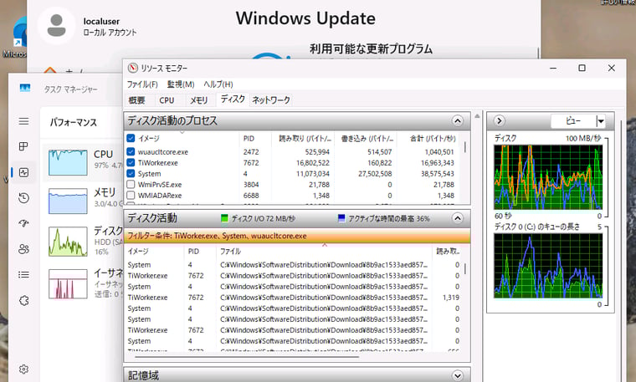The height and width of the screenshot is (382, 636).
Task: Switch to ネットワーク tab
Action: (271, 100)
